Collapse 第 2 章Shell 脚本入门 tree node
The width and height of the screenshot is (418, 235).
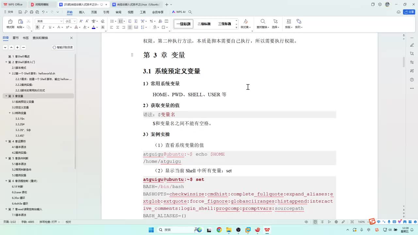(x=6, y=62)
